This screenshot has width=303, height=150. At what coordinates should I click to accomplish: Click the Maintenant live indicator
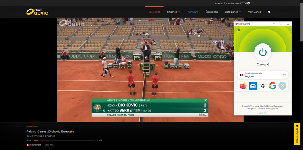point(36,145)
